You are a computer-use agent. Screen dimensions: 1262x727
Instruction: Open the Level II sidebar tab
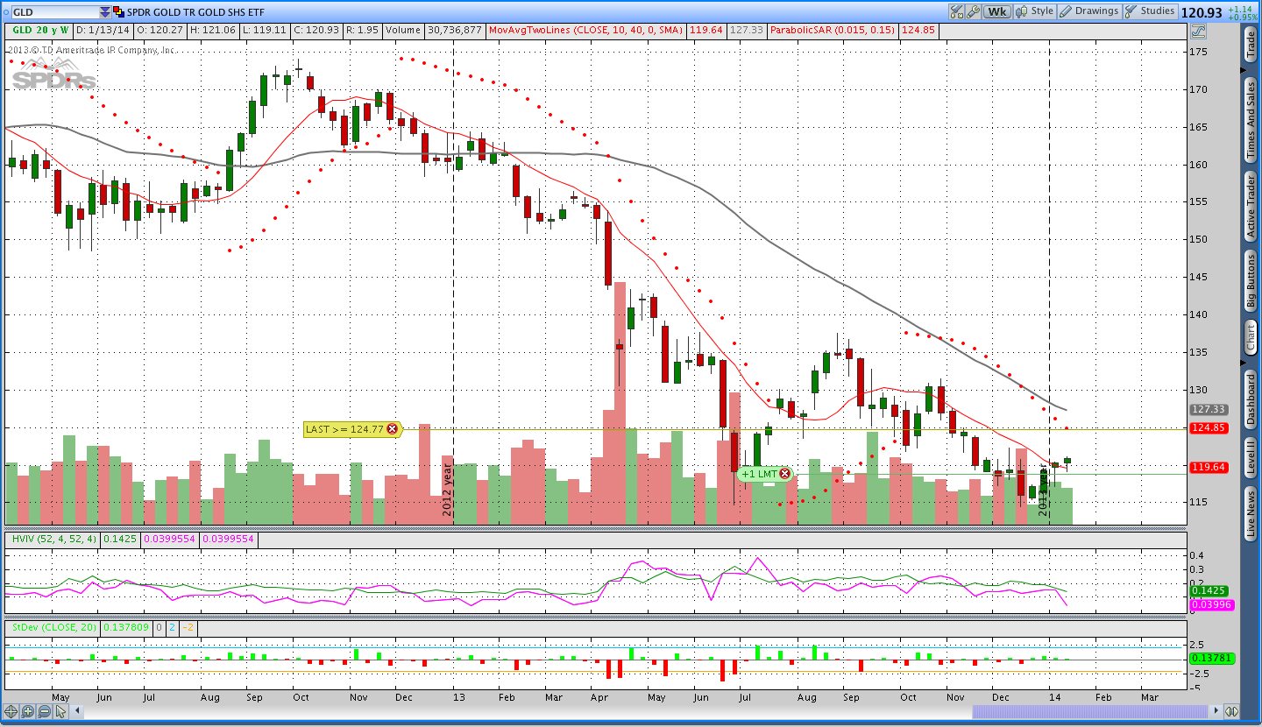pyautogui.click(x=1251, y=457)
